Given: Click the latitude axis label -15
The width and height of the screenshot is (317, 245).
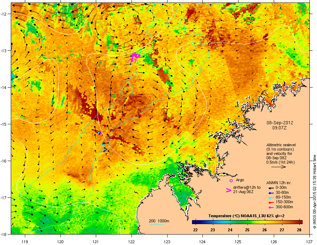Looking at the screenshot, I should pyautogui.click(x=4, y=124).
